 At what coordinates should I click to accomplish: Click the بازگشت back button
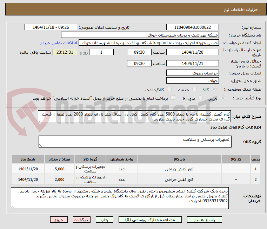tap(81, 220)
